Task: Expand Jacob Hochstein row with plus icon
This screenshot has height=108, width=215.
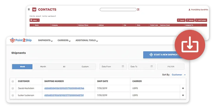Action: click(x=183, y=88)
